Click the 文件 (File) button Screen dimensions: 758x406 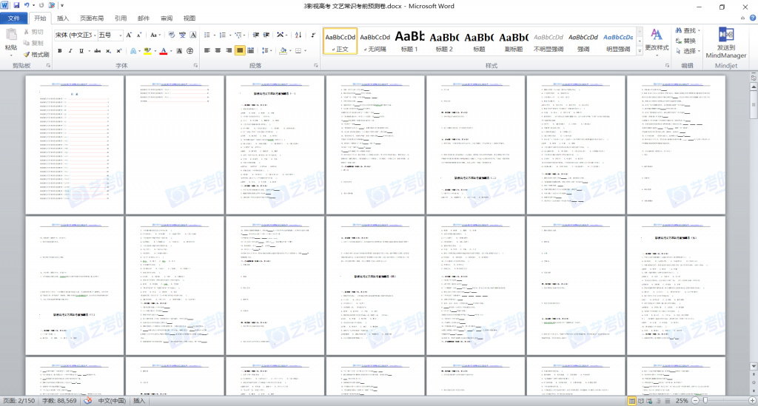pos(14,18)
